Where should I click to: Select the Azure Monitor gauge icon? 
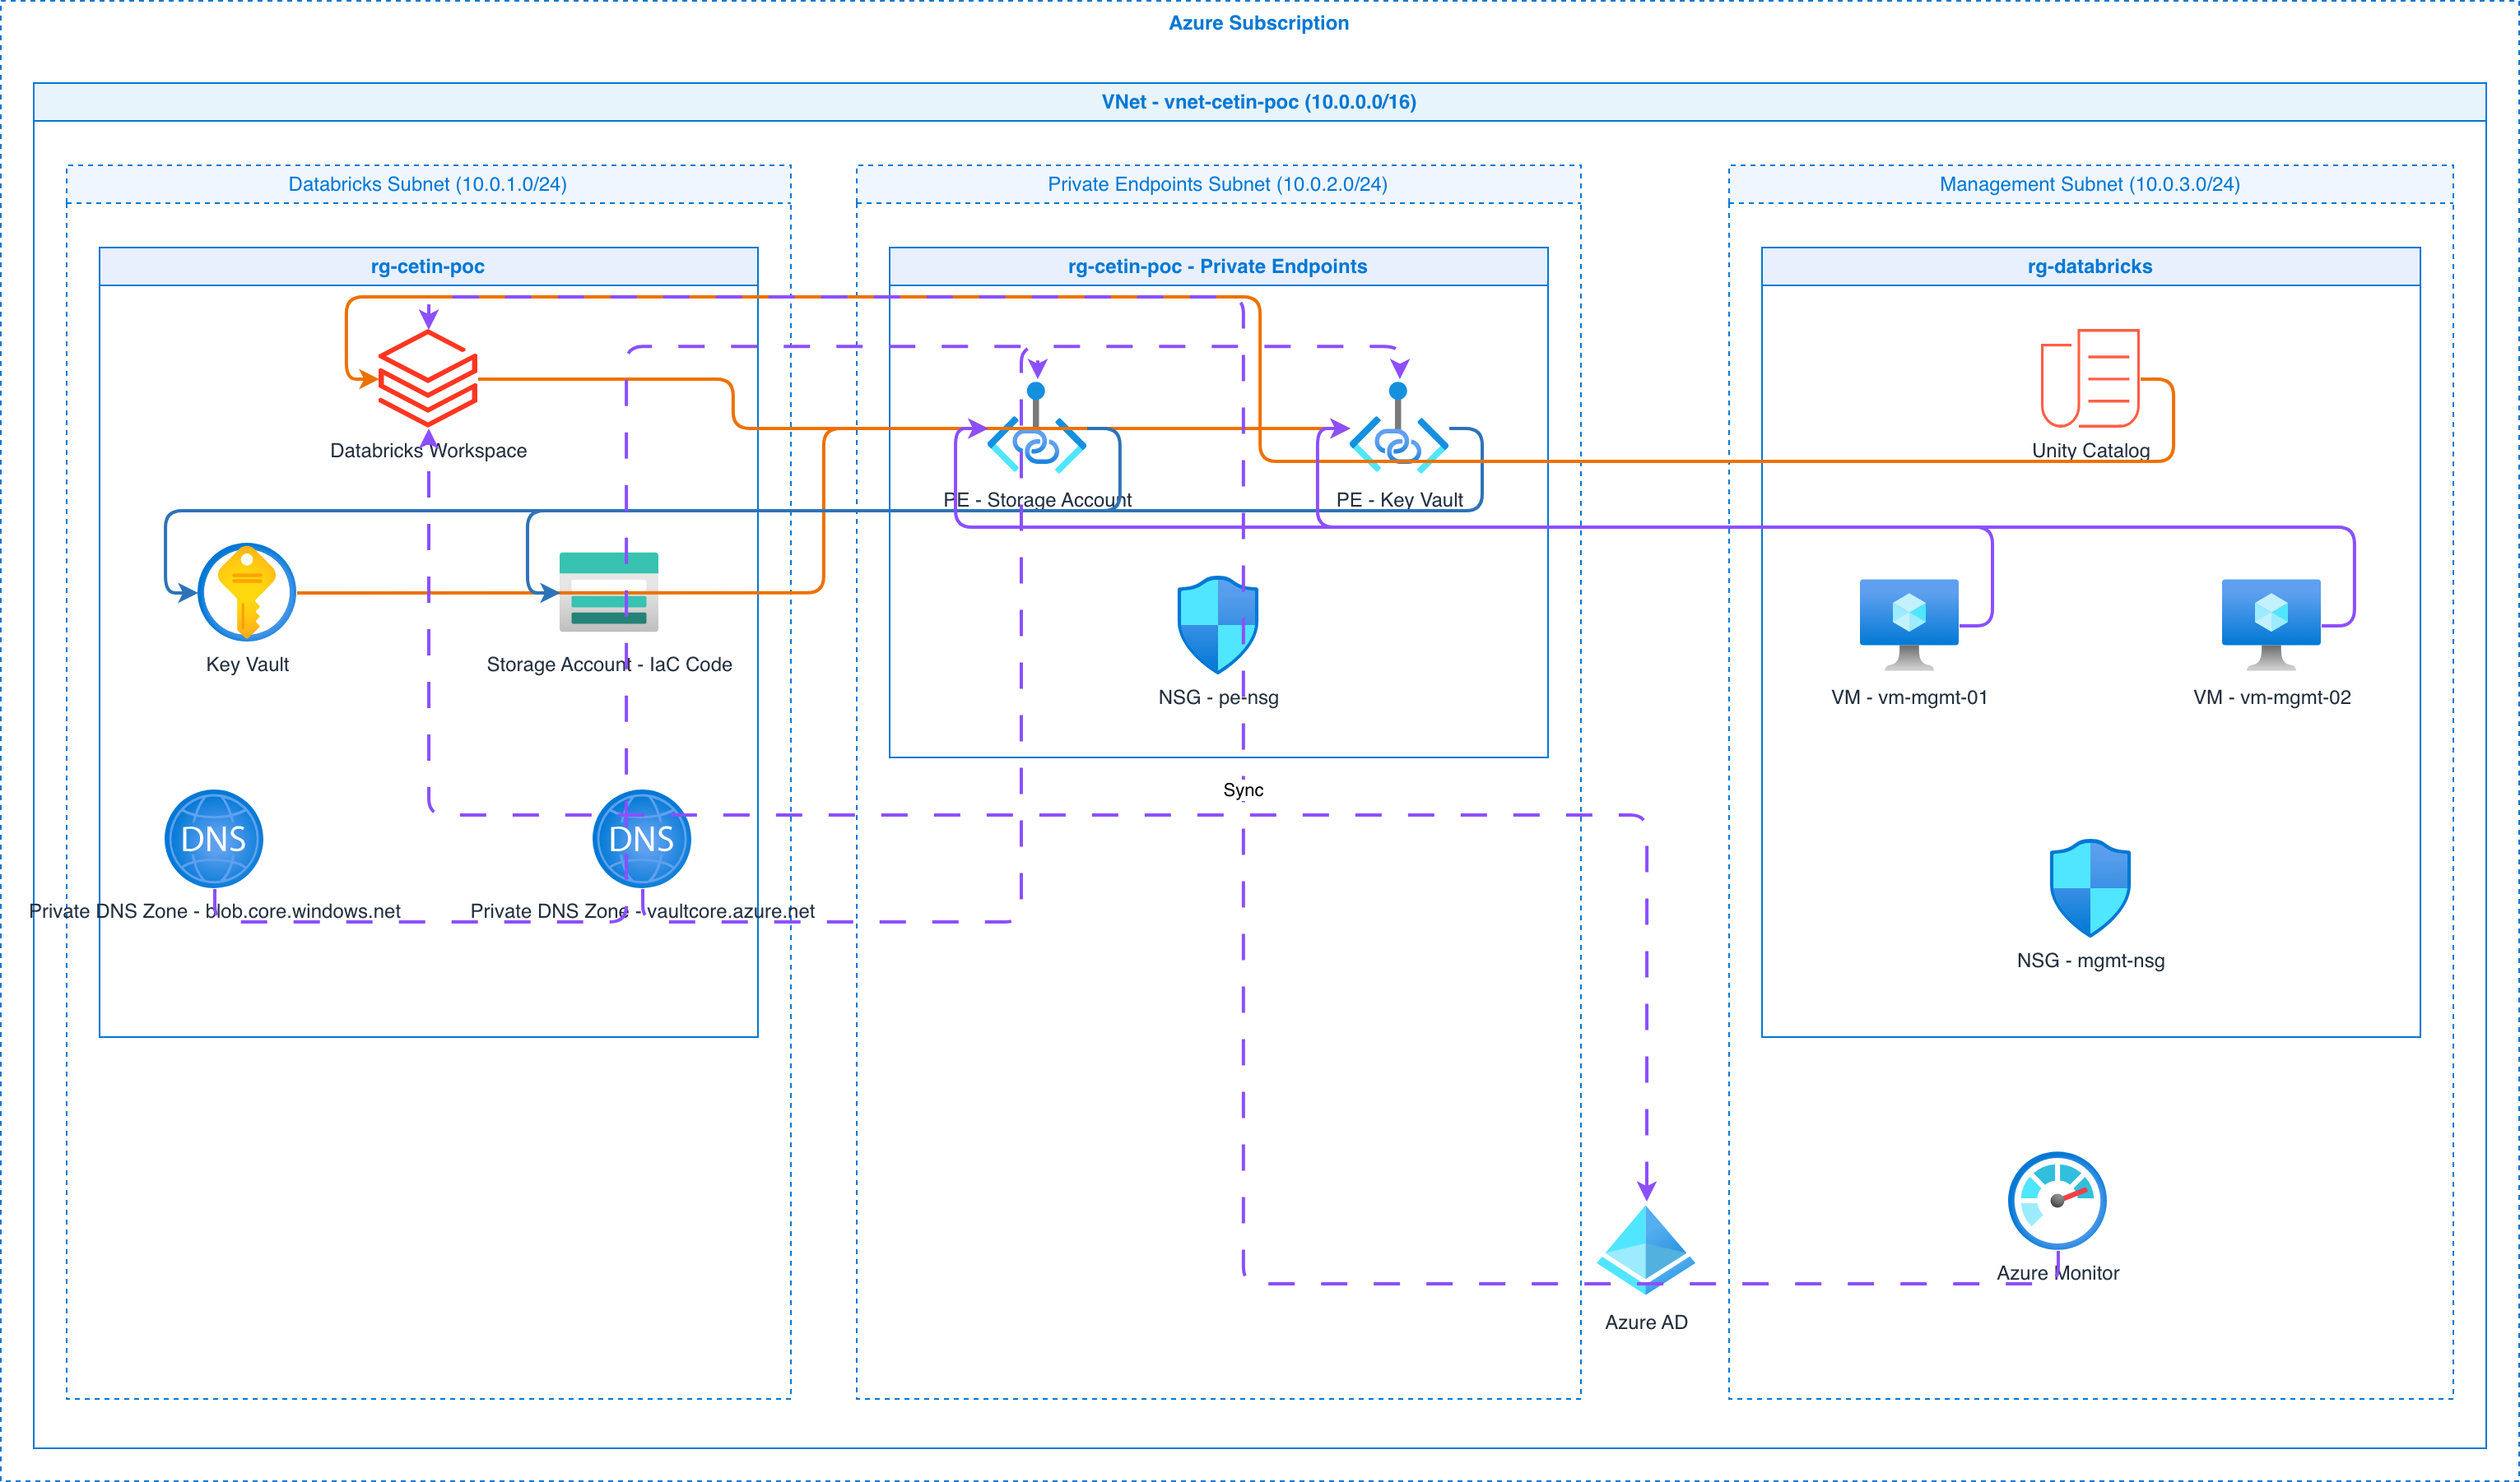coord(2057,1202)
